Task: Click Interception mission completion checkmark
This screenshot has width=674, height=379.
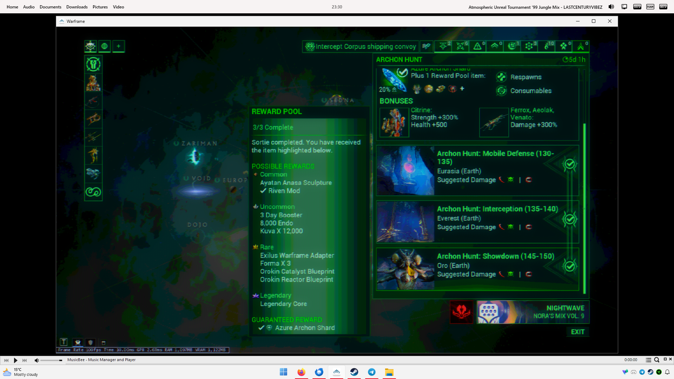Action: pyautogui.click(x=569, y=219)
